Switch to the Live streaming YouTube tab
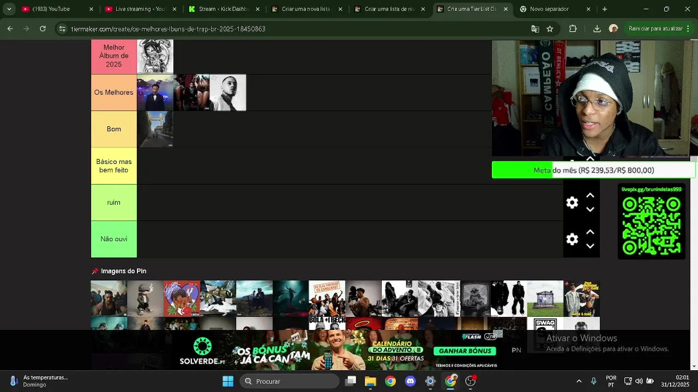The width and height of the screenshot is (698, 392). pyautogui.click(x=134, y=9)
